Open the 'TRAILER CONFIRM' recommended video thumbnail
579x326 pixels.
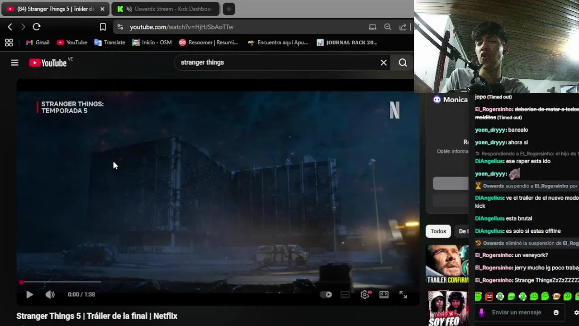pos(447,265)
